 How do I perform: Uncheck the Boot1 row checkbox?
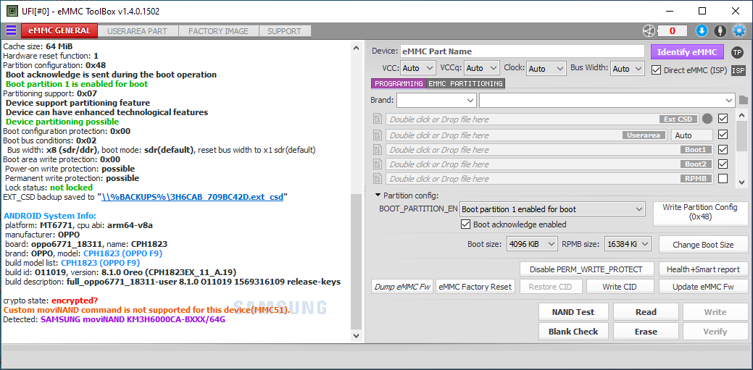[723, 149]
